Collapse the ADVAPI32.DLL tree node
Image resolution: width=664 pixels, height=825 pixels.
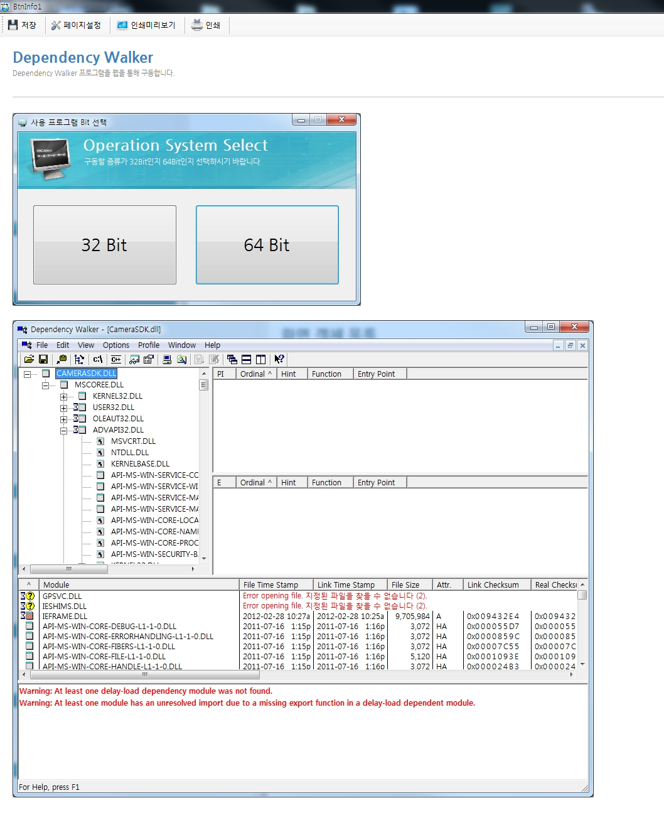click(x=63, y=431)
